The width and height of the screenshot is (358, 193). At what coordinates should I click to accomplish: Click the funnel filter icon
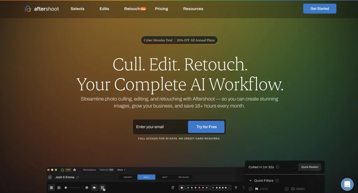point(236,188)
